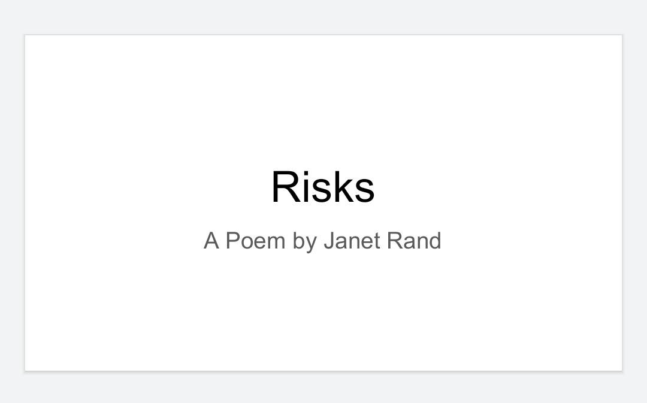Click empty white slide area right of the Risks title
647x403 pixels.
(495, 187)
